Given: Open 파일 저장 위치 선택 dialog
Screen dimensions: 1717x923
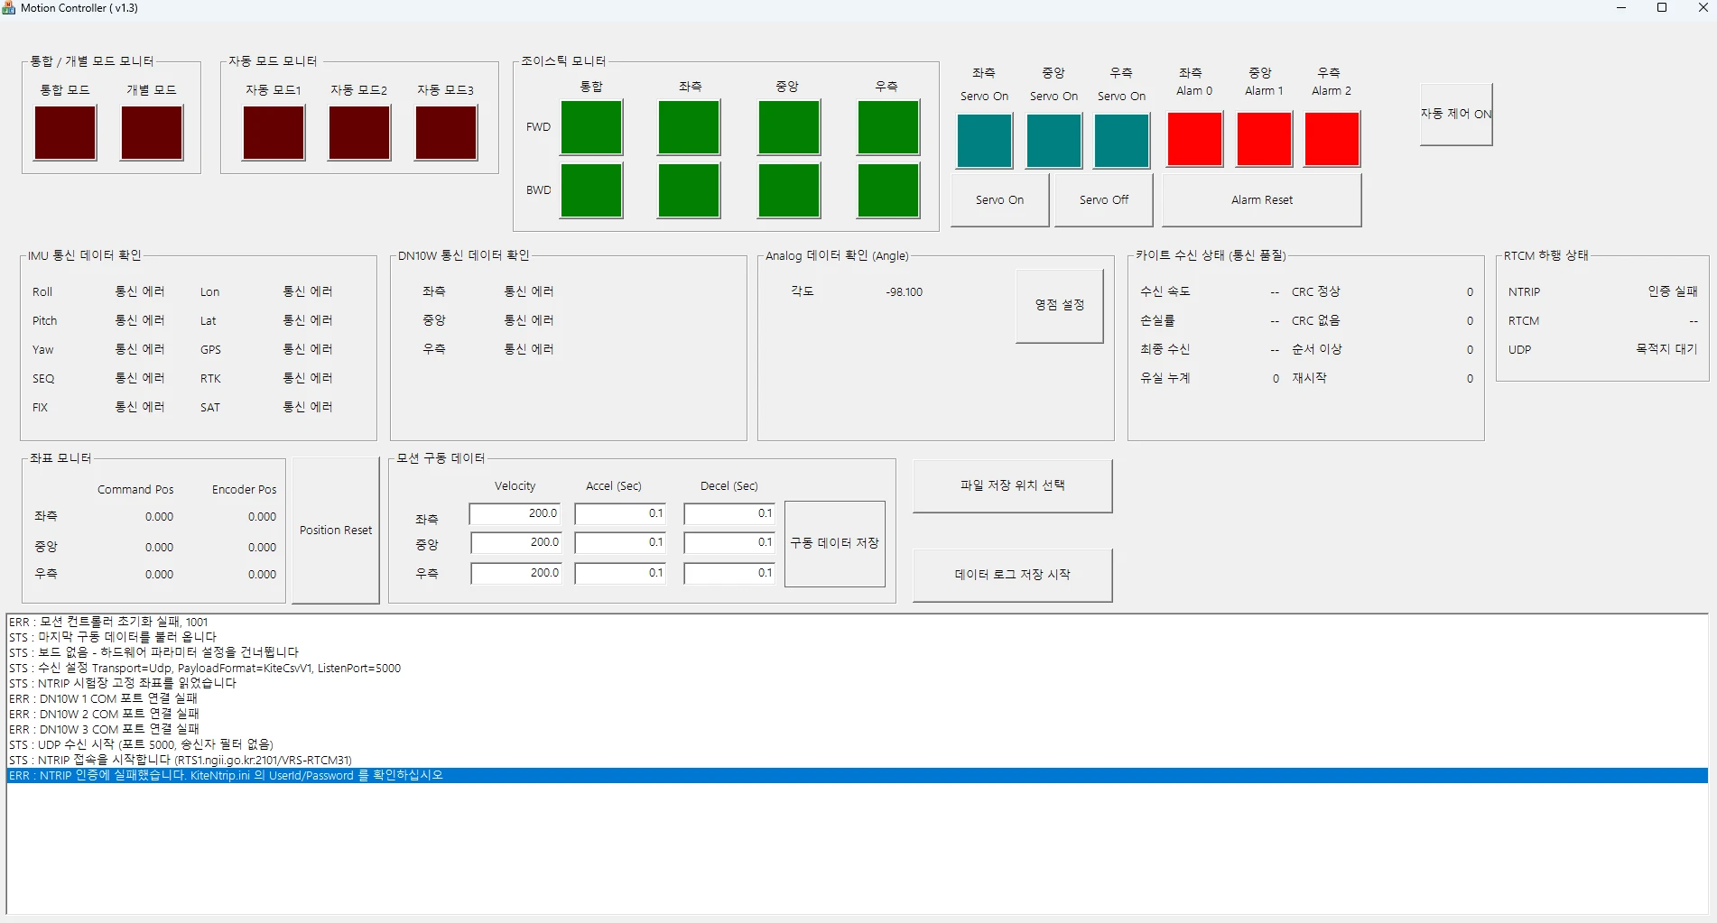Looking at the screenshot, I should pos(1012,485).
